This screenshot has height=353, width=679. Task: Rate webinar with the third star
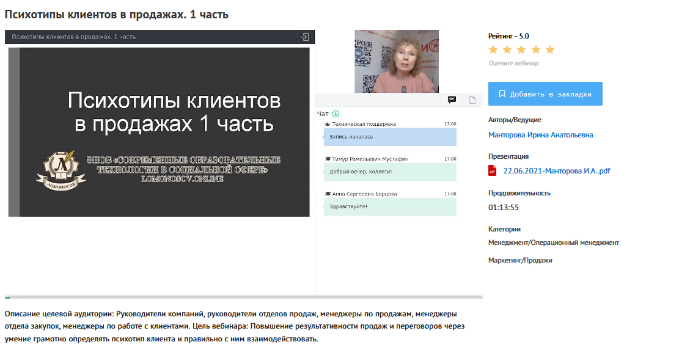click(521, 49)
